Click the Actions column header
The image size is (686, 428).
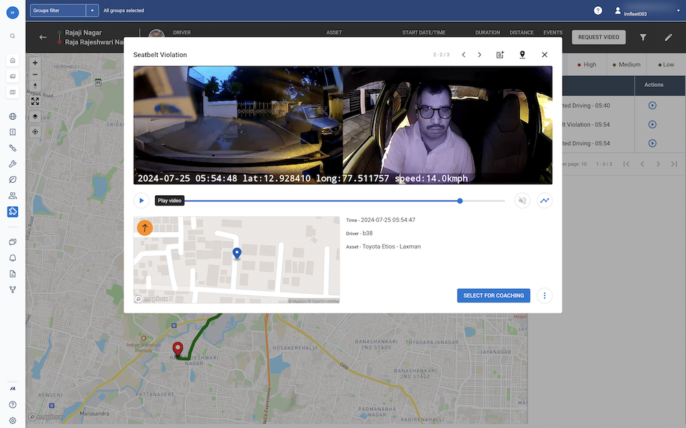(x=654, y=85)
